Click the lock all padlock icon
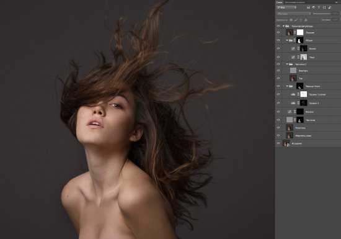Image resolution: width=341 pixels, height=239 pixels. point(306,20)
